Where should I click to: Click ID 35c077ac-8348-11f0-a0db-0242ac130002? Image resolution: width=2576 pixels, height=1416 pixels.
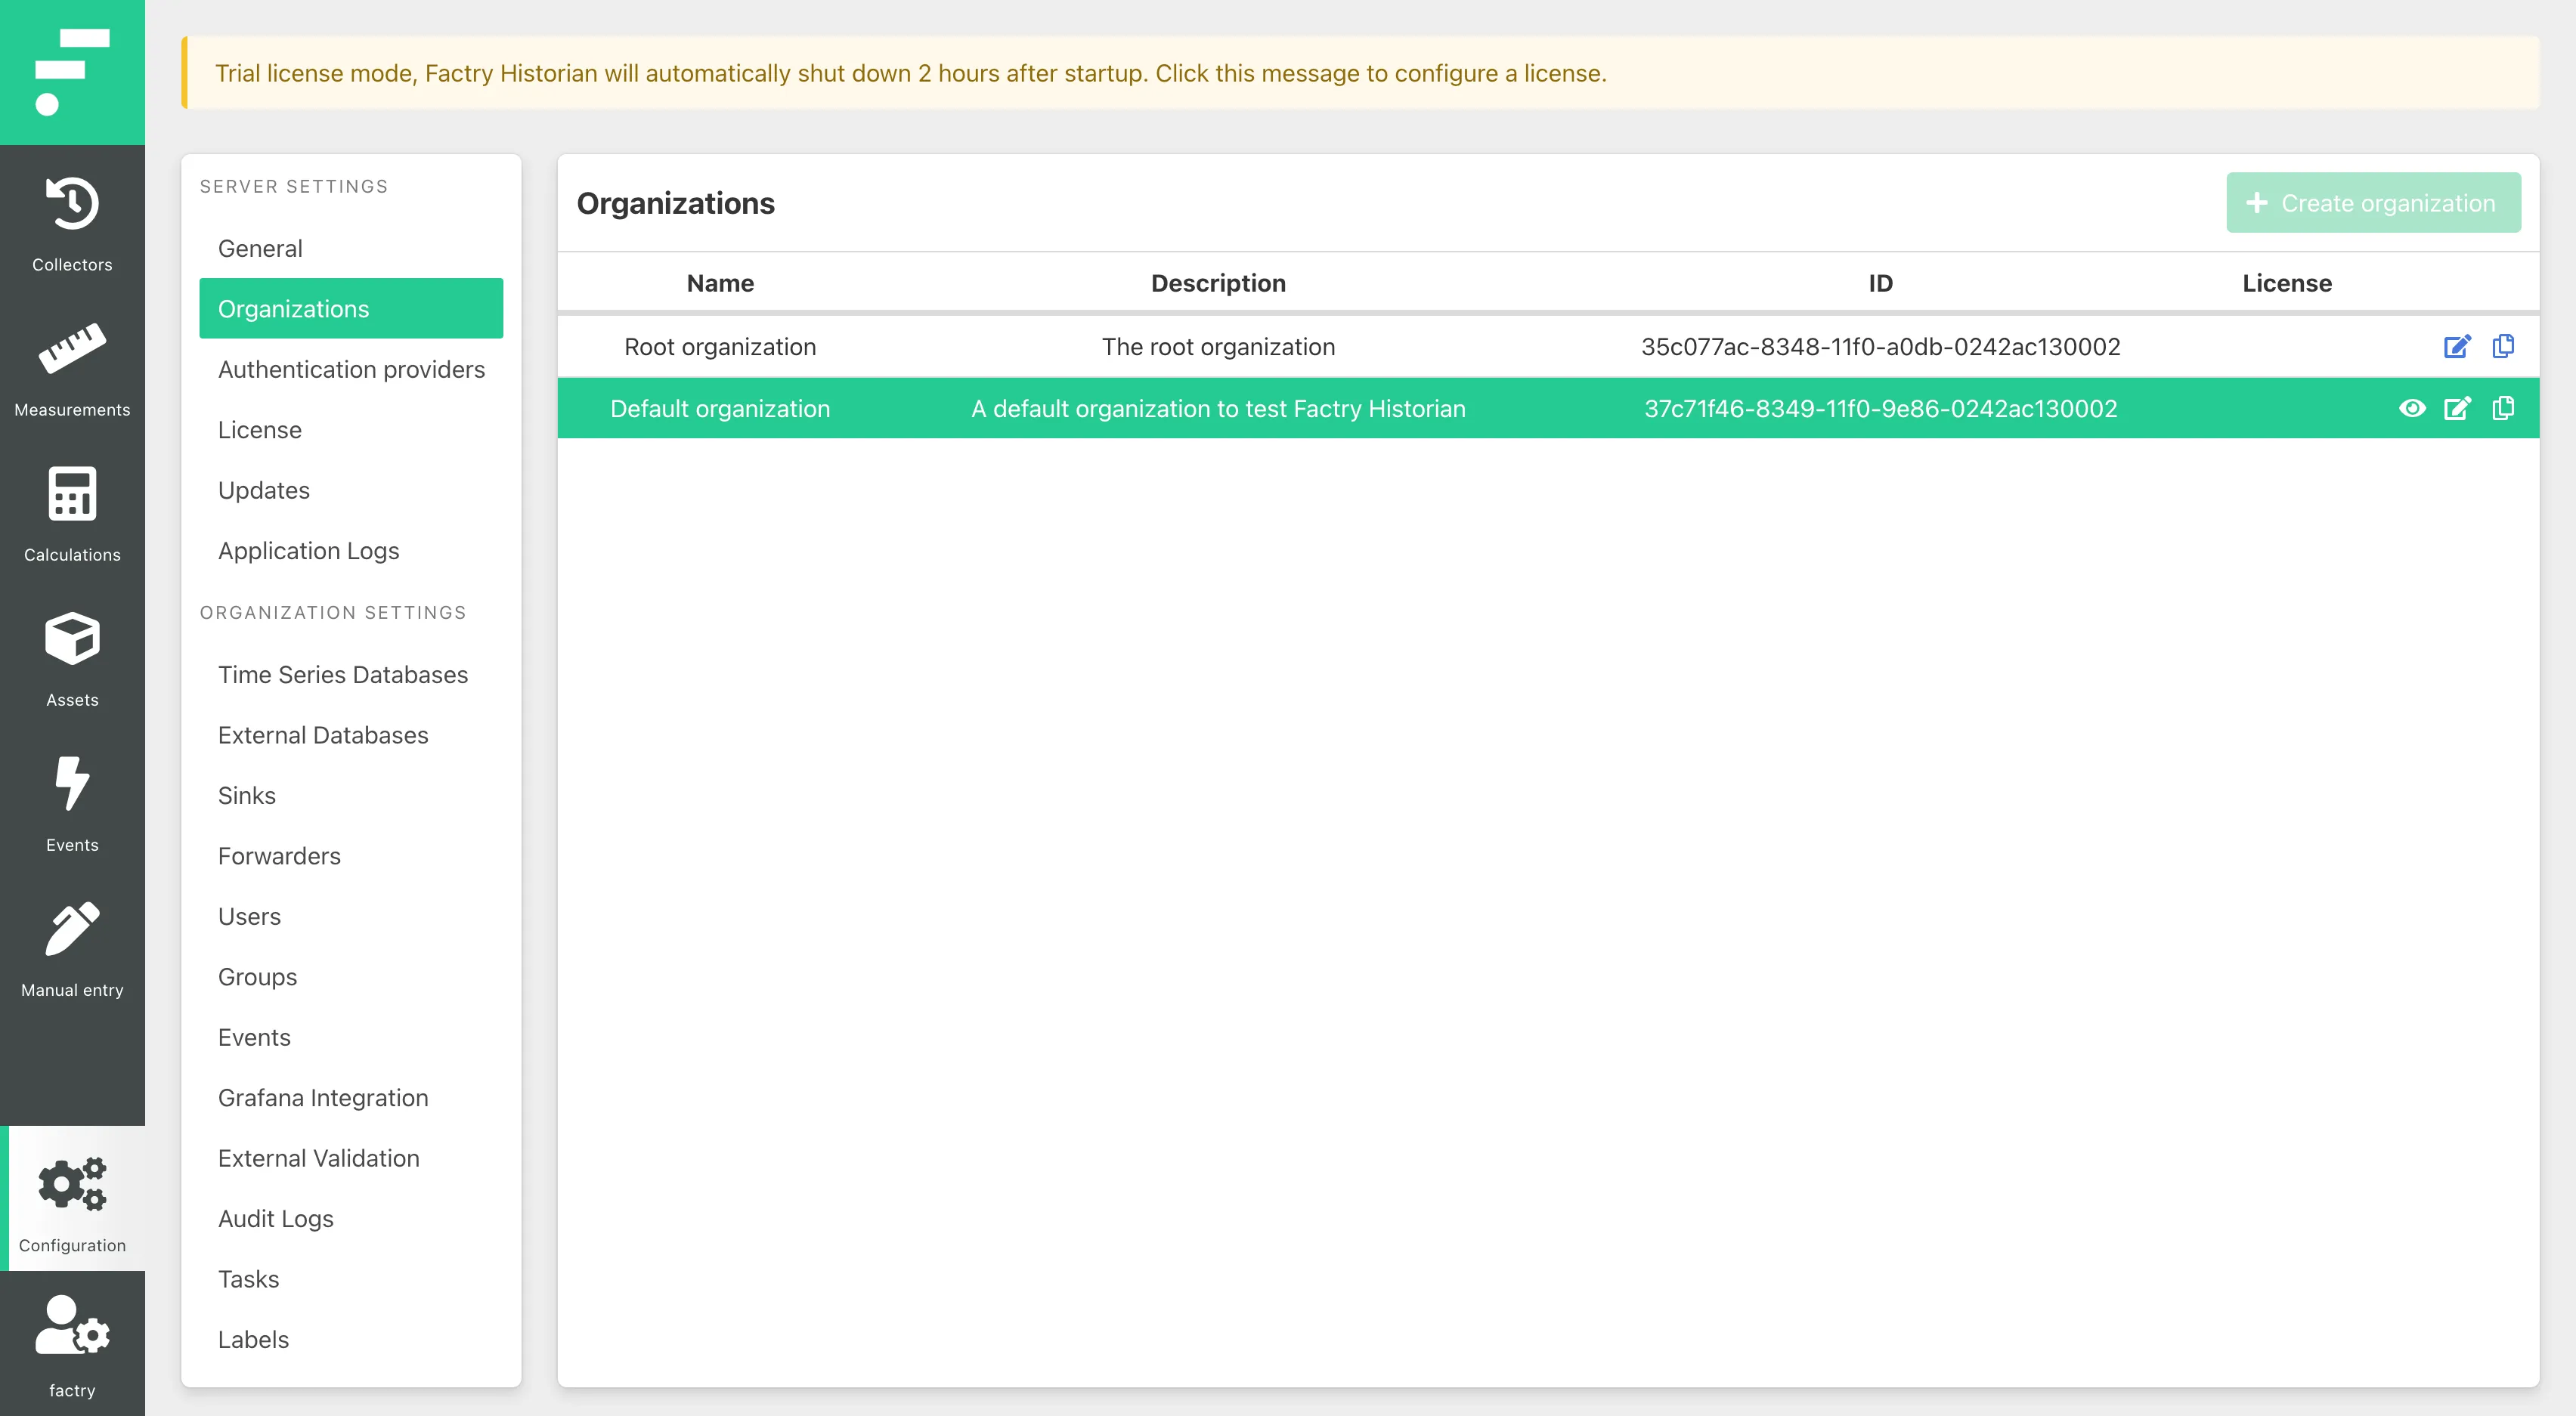tap(1880, 347)
